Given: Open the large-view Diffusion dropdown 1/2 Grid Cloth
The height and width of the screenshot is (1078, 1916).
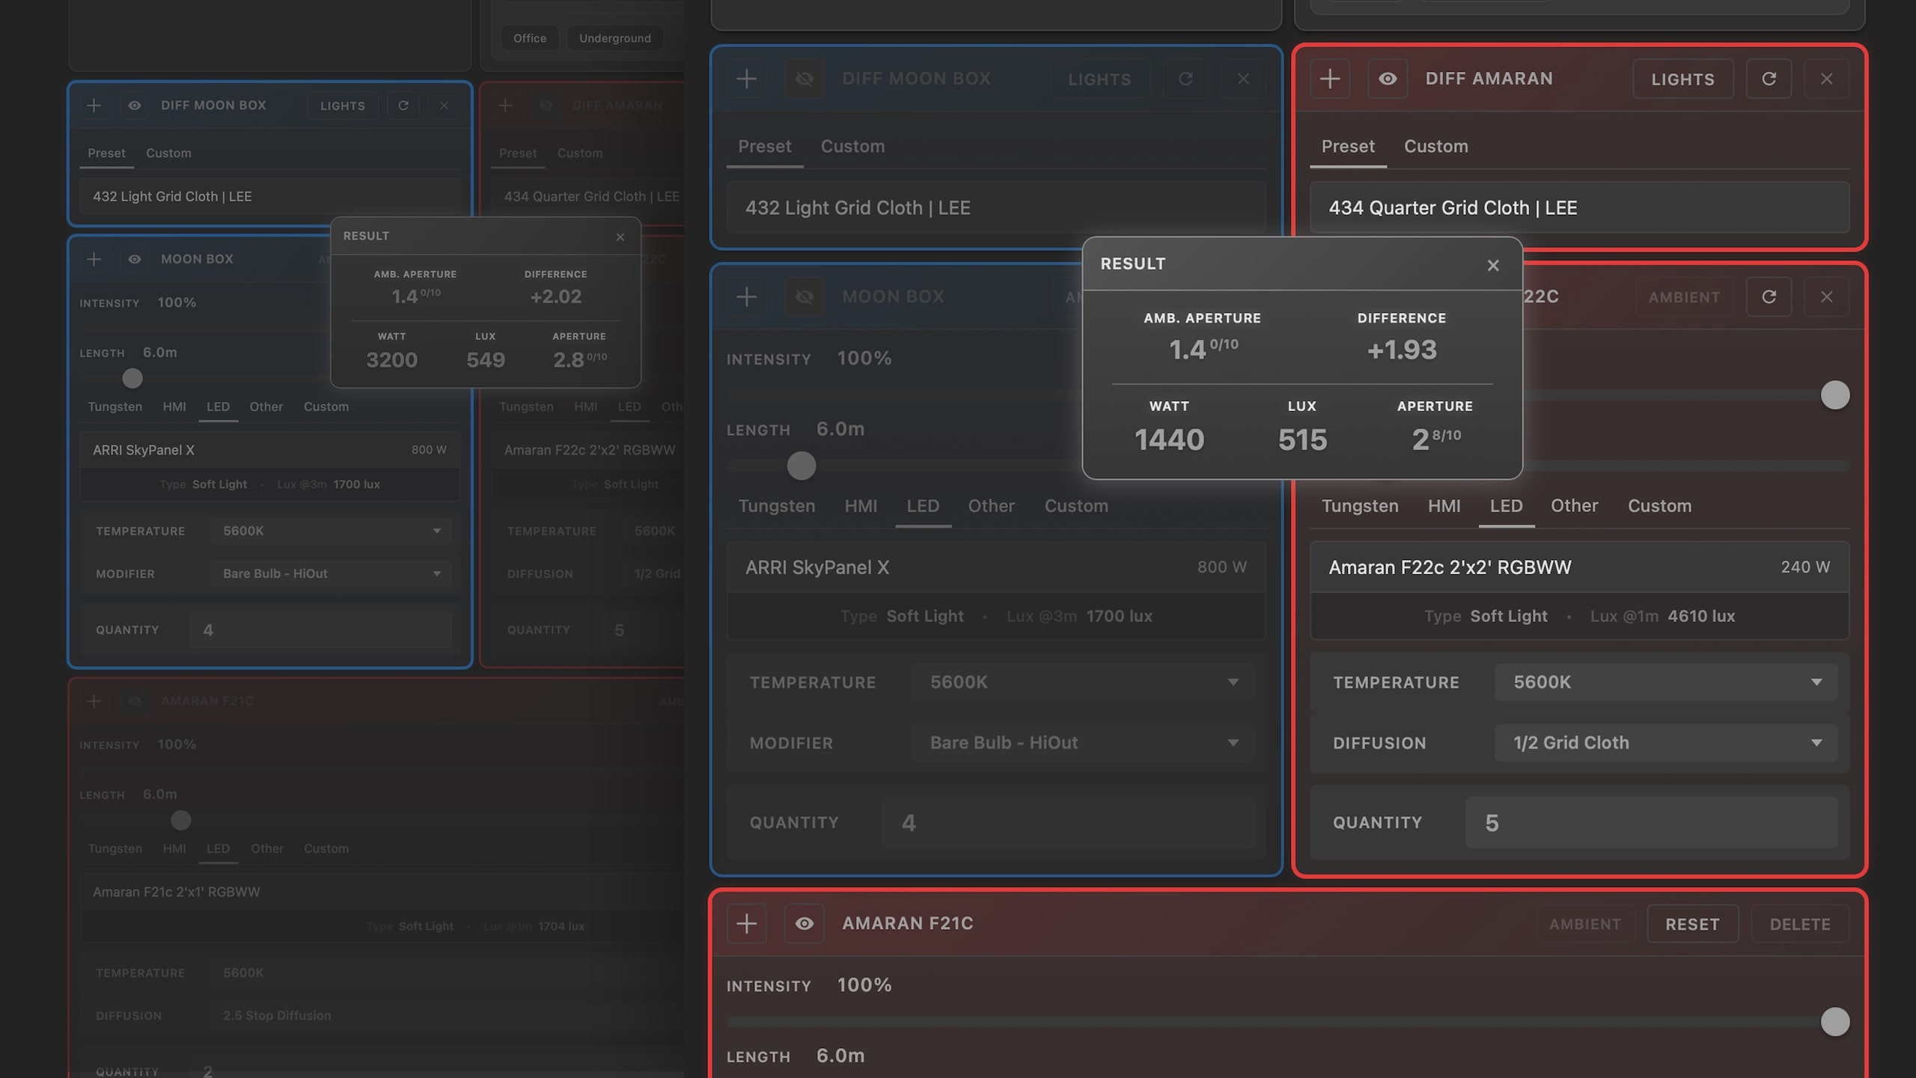Looking at the screenshot, I should tap(1666, 743).
